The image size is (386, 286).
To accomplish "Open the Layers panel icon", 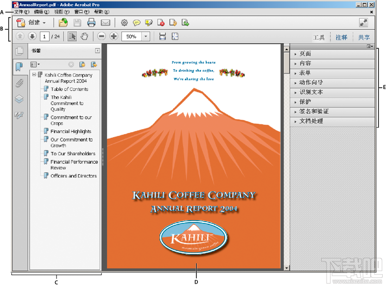I will point(19,98).
